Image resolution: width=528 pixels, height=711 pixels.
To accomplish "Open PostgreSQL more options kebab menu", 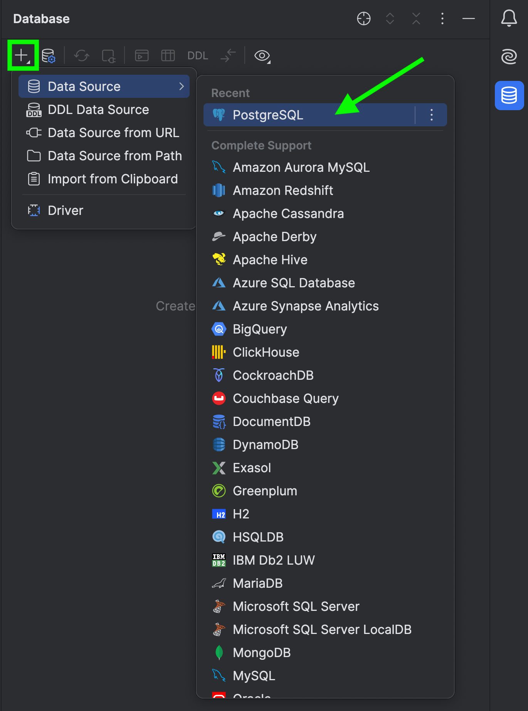I will (432, 115).
